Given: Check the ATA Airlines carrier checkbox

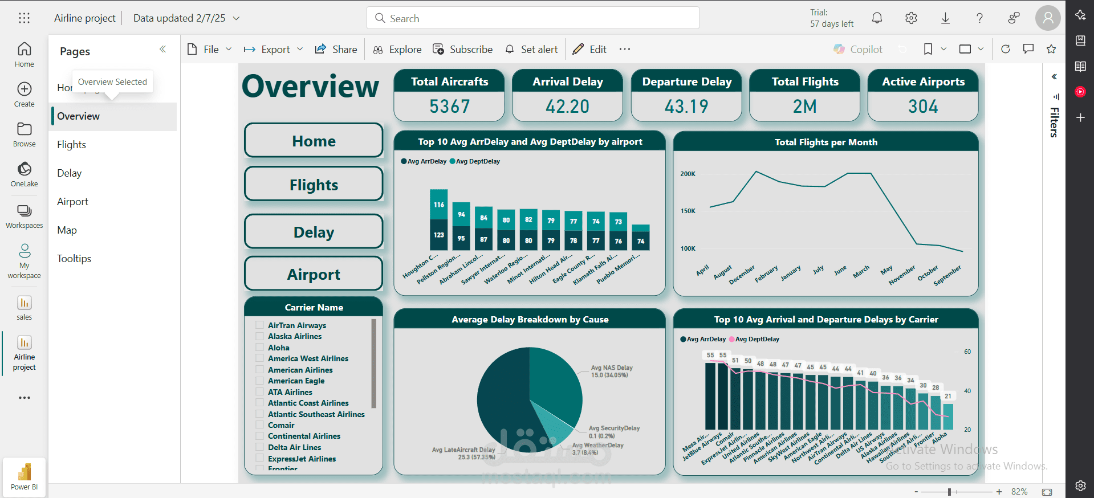Looking at the screenshot, I should coord(259,391).
